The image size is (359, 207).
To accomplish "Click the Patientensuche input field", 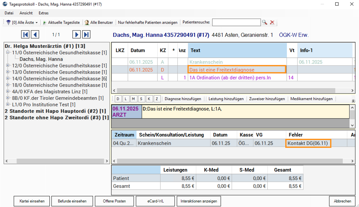I will click(236, 22).
